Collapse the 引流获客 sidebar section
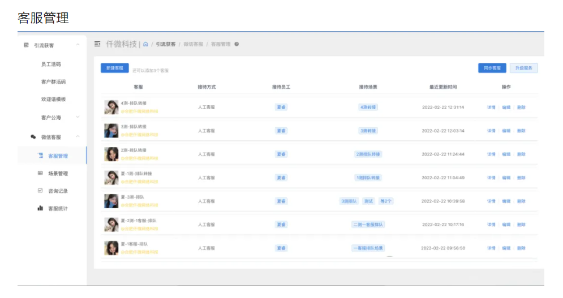Viewport: 563px width, 298px height. 78,45
